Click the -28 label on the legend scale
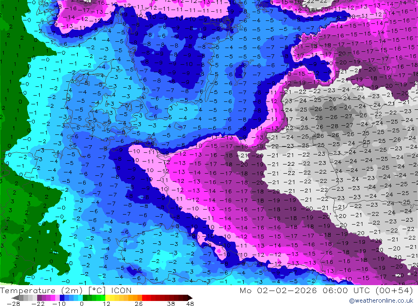Image resolution: width=418 pixels, height=306 pixels. tap(13, 303)
